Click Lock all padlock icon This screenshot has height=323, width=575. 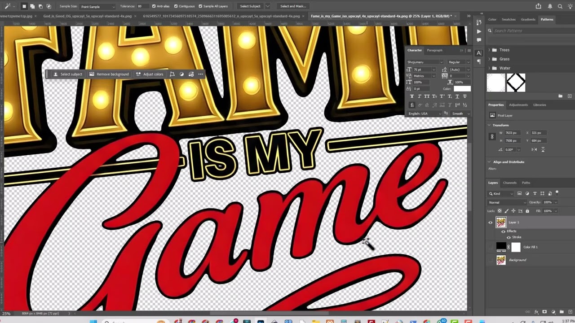(x=527, y=211)
